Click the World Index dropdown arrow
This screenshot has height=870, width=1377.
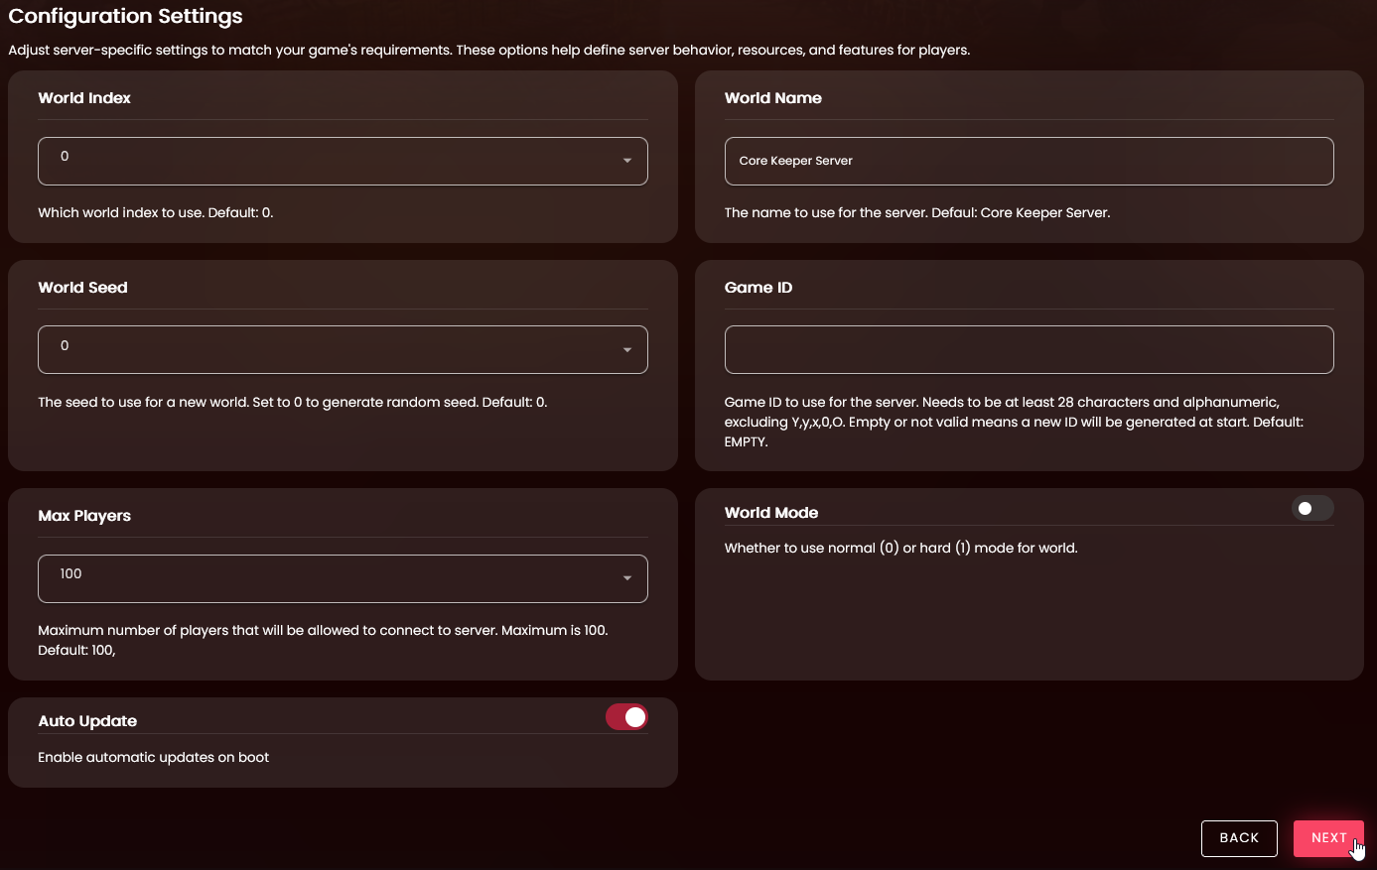(626, 160)
